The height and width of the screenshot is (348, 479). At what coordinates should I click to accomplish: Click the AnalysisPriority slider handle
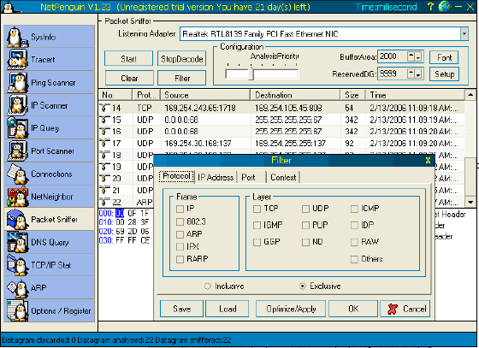coord(251,74)
